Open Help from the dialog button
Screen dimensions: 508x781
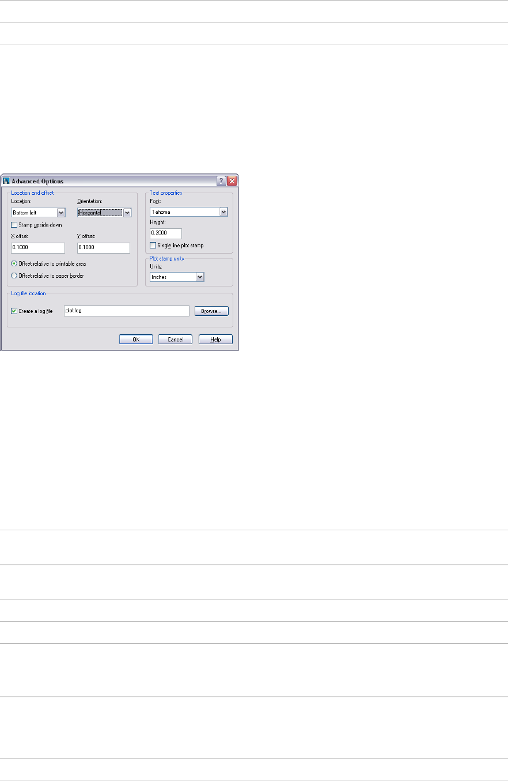pos(215,339)
